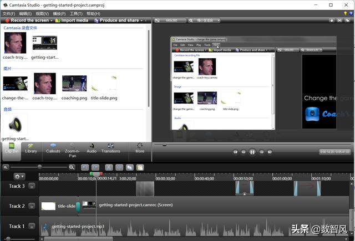This screenshot has width=355, height=241.
Task: Open the Transitions tab
Action: [111, 148]
